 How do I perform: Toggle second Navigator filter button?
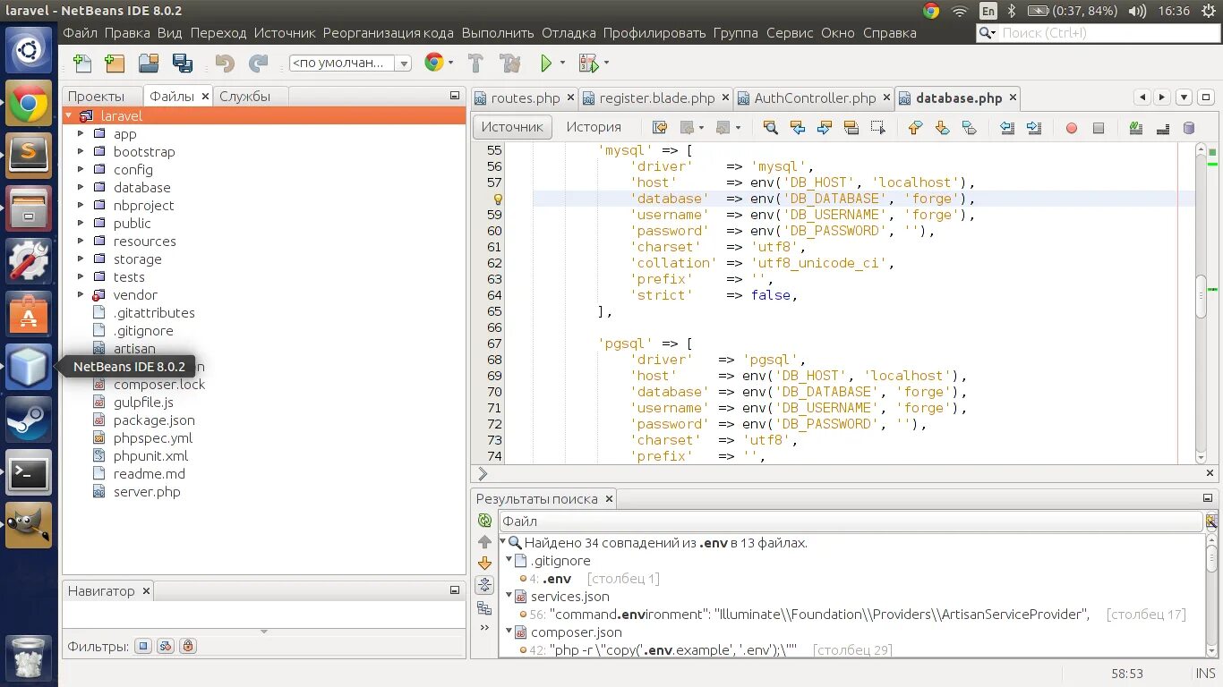(165, 646)
